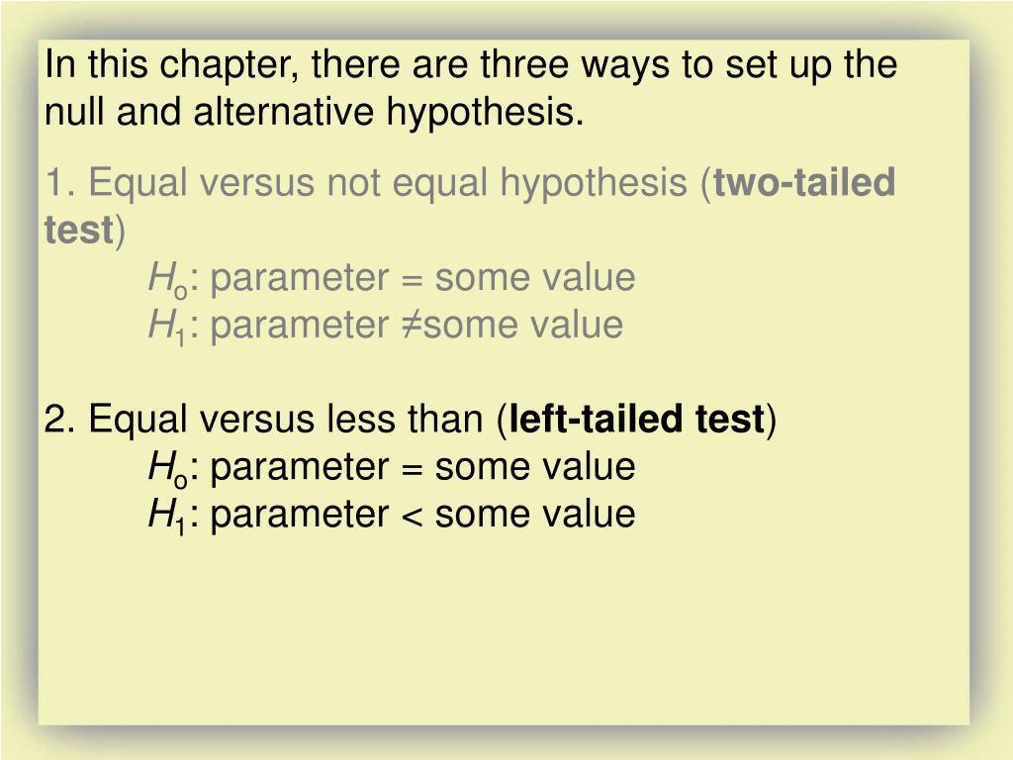The height and width of the screenshot is (760, 1013).
Task: Click black H1 'parameter < some value' line
Action: [x=392, y=515]
